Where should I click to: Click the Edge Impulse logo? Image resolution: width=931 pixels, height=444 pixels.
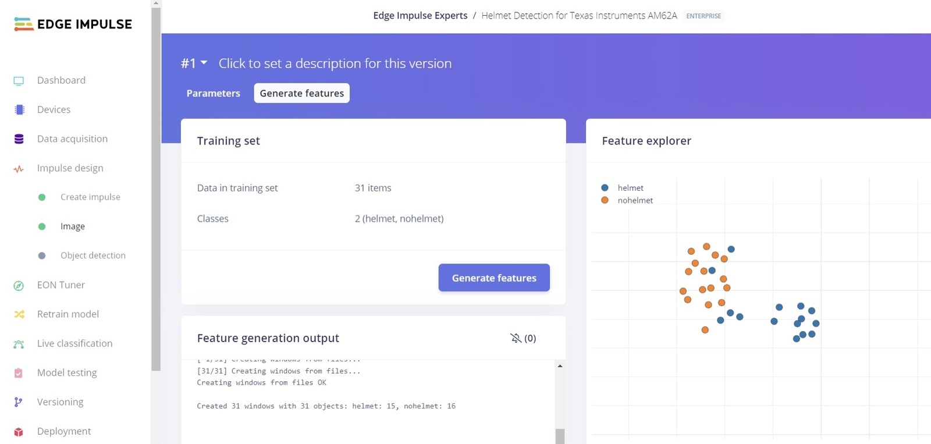pyautogui.click(x=73, y=24)
